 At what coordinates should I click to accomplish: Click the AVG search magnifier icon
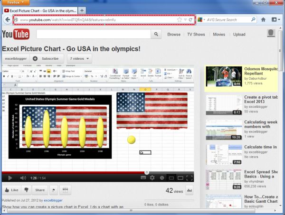(x=253, y=19)
